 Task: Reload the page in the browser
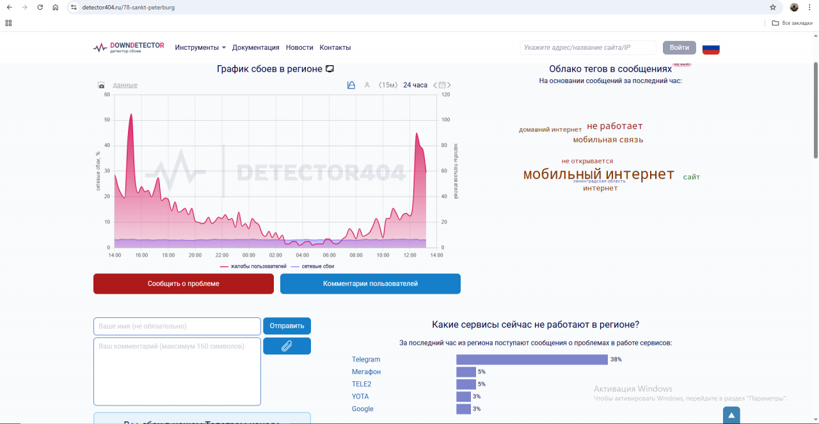click(x=40, y=8)
